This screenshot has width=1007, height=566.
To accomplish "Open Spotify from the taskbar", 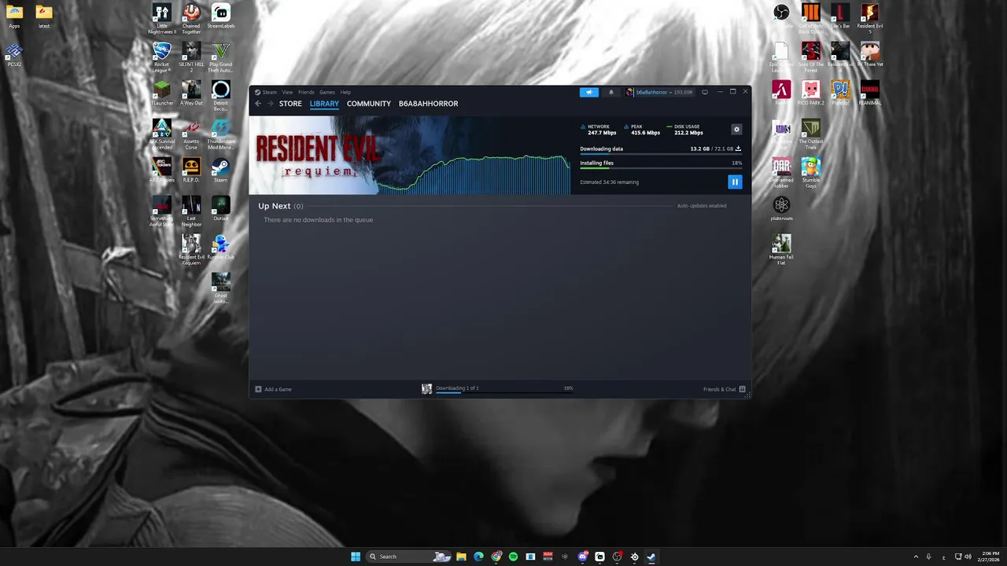I will coord(513,557).
